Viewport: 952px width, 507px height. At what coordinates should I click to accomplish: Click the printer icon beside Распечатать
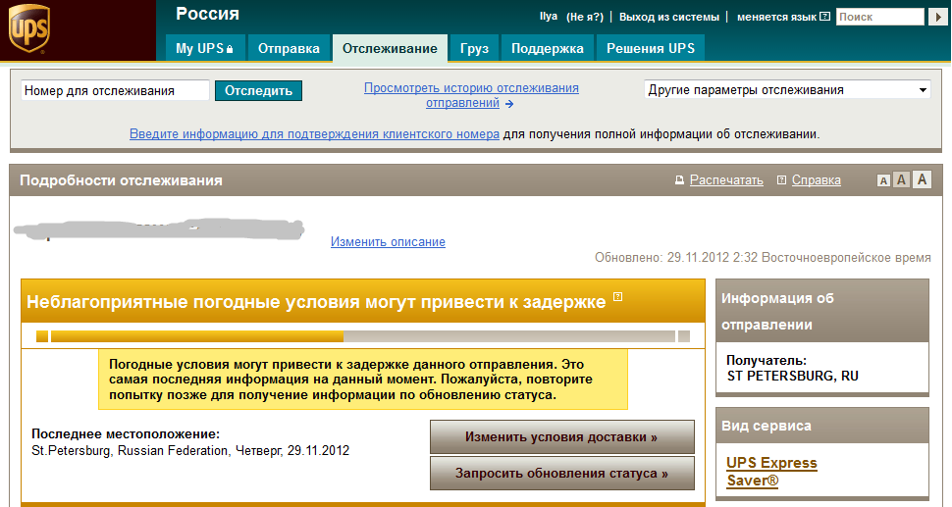point(679,180)
